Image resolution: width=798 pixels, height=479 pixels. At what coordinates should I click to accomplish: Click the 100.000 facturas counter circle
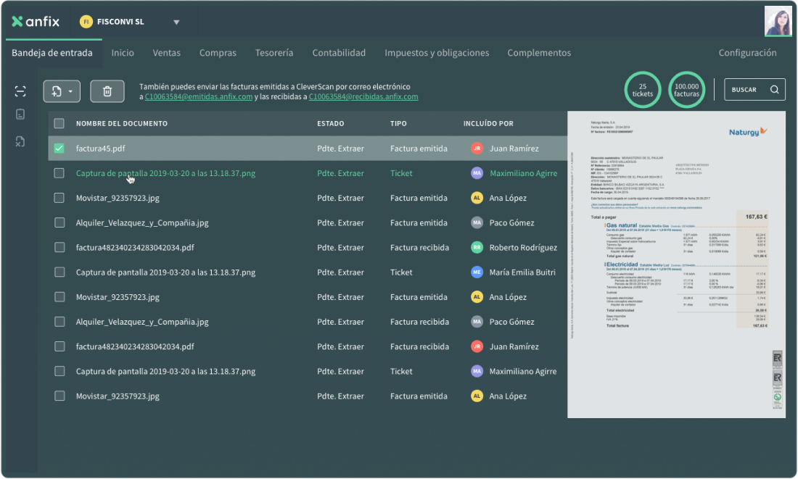pos(686,90)
